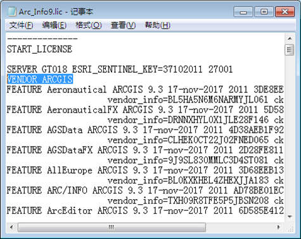Maximize the Arc_Info9.lic Notepad window
Image resolution: width=301 pixels, height=239 pixels.
pos(264,11)
